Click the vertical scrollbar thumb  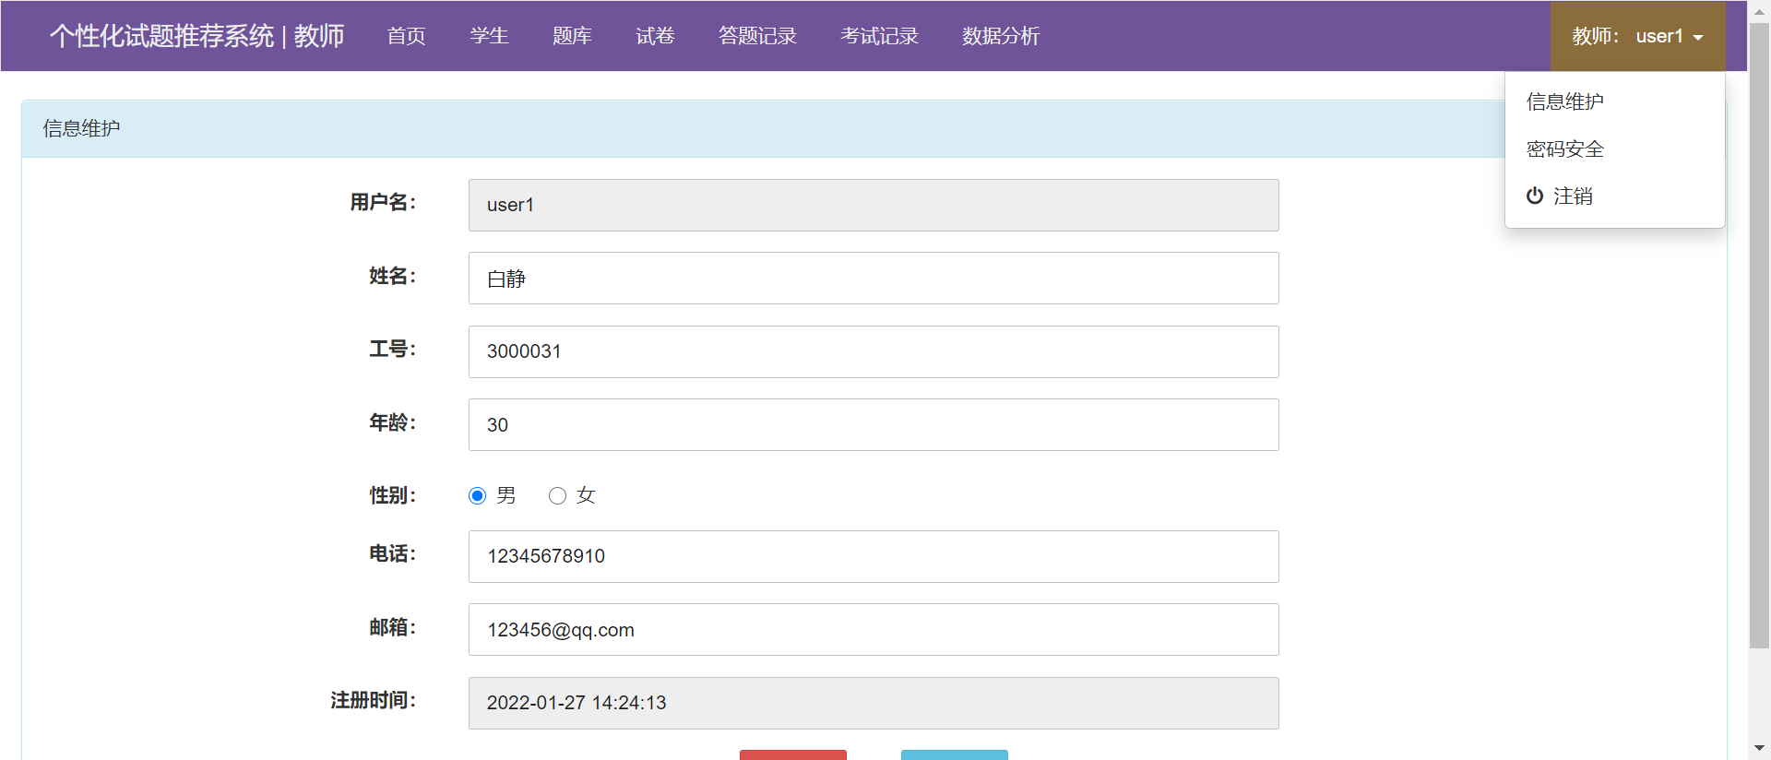pos(1759,336)
